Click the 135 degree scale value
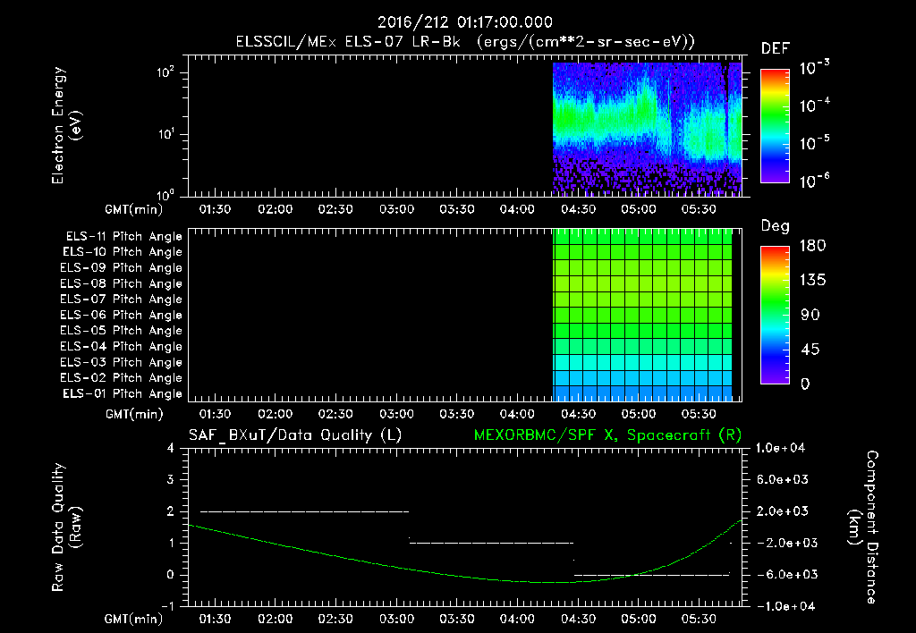Viewport: 916px width, 633px height. pyautogui.click(x=812, y=280)
